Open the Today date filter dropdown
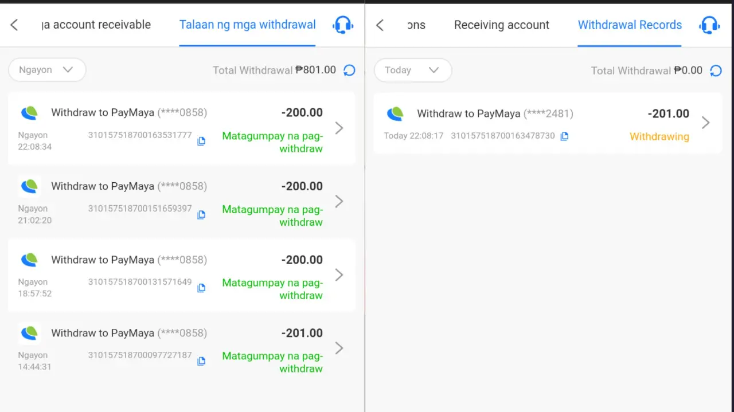The height and width of the screenshot is (412, 734). 413,70
